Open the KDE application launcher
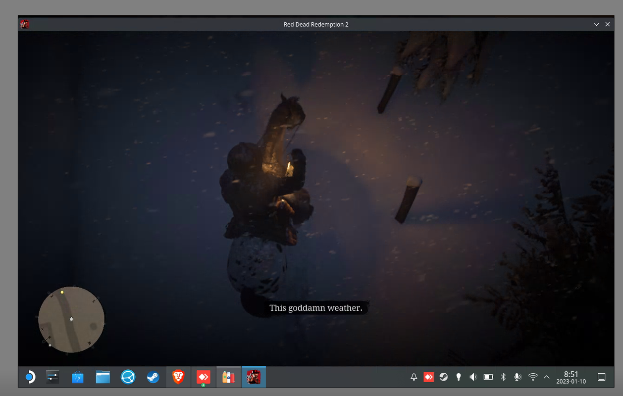The image size is (623, 396). pos(30,377)
